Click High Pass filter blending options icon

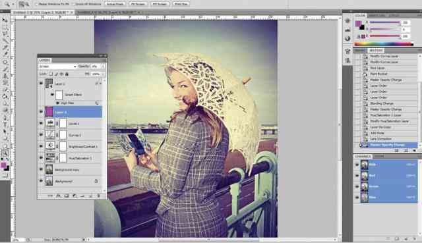click(97, 103)
